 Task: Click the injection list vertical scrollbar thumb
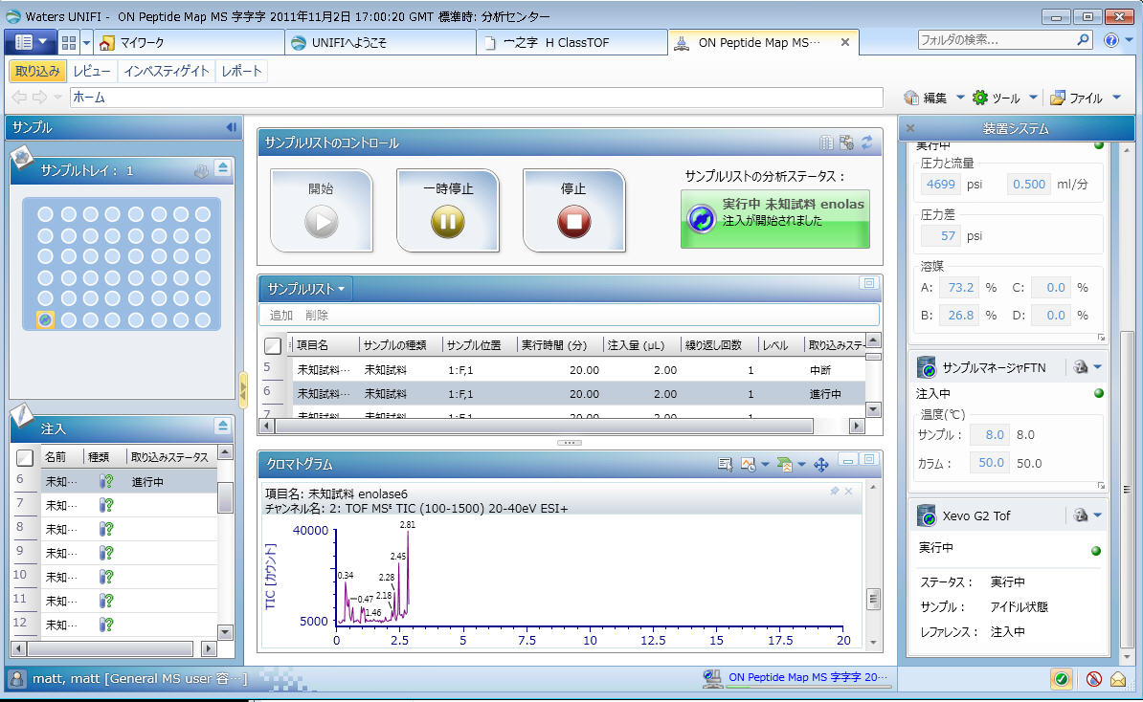[225, 497]
